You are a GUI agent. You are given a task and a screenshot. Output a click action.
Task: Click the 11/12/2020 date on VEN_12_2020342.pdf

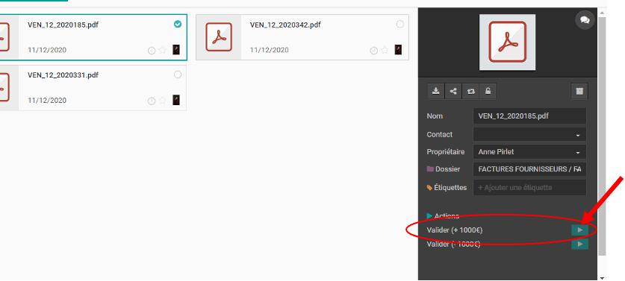[269, 50]
